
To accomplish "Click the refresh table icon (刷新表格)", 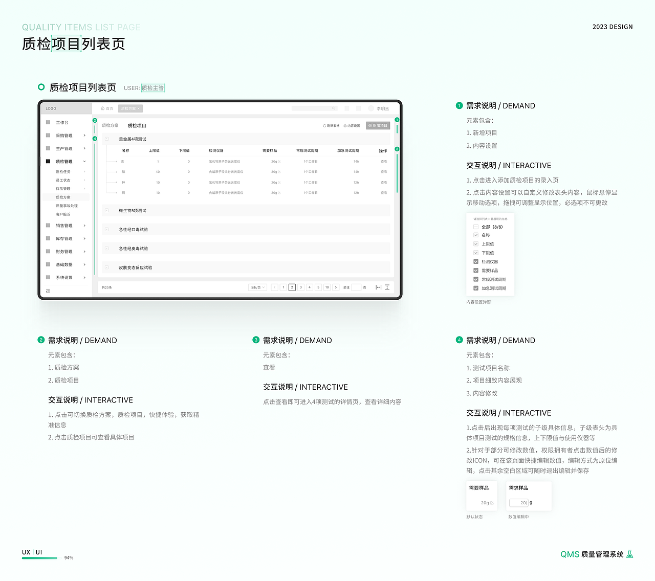I will pos(324,125).
